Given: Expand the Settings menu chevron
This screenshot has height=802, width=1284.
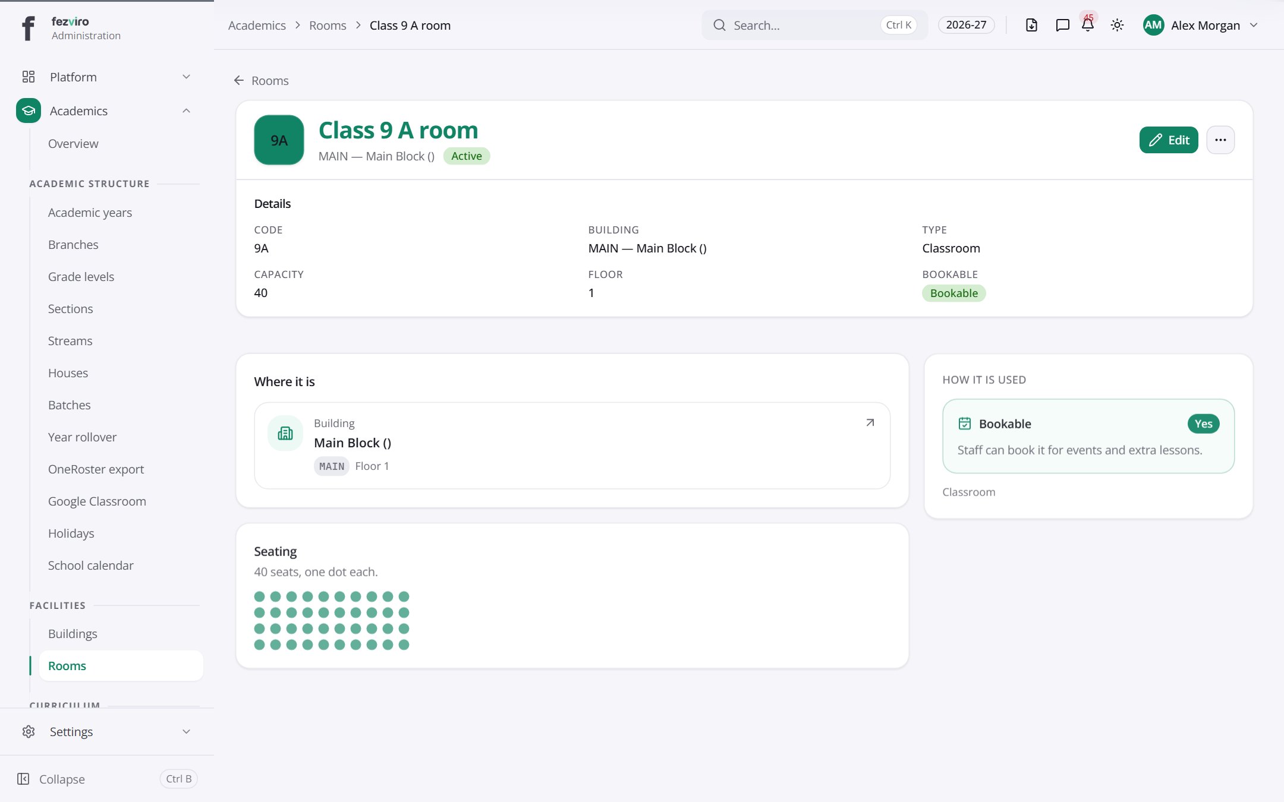Looking at the screenshot, I should pos(186,731).
